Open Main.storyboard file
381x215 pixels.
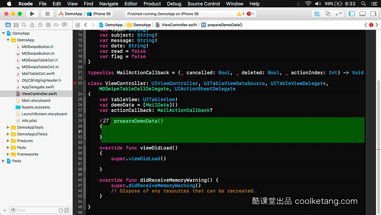(36, 100)
